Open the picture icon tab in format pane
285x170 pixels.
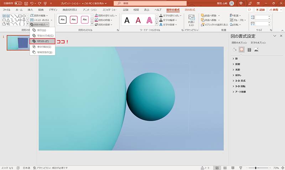[x=256, y=49]
